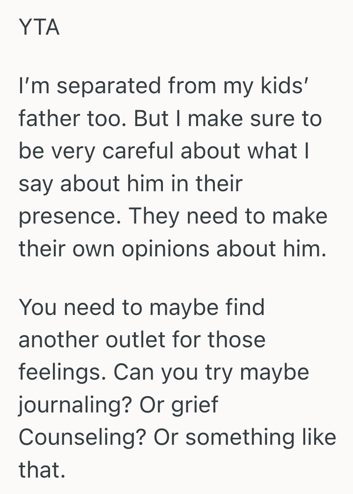353x494 pixels.
Task: Click the word 'own' before opinions
Action: tap(96, 248)
